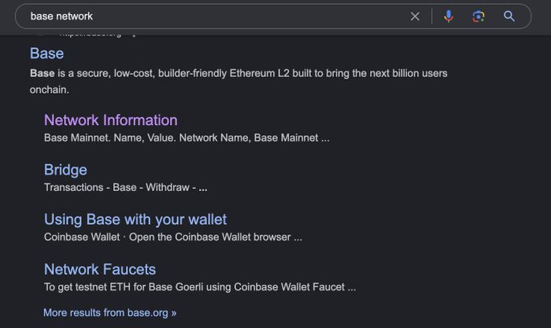Open 'Using Base with your wallet' link
The height and width of the screenshot is (328, 551).
(x=135, y=219)
